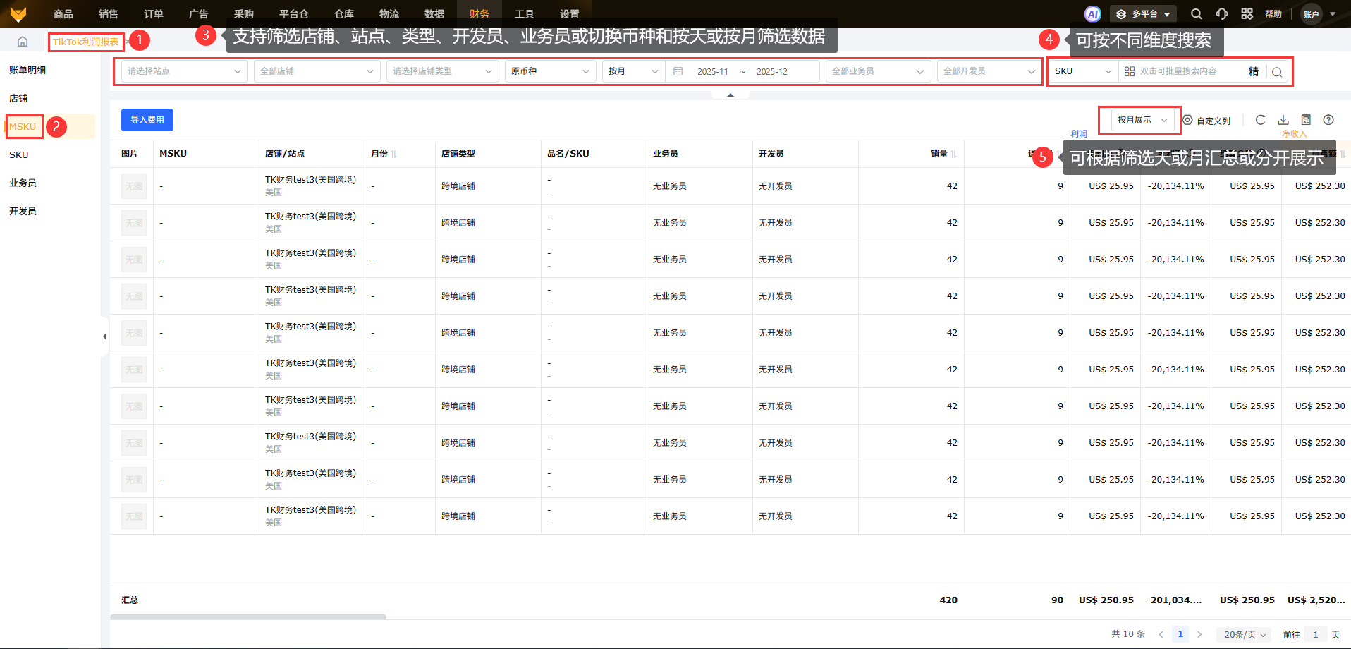Toggle sort on the 月份 column header
The image size is (1351, 649).
click(x=393, y=154)
